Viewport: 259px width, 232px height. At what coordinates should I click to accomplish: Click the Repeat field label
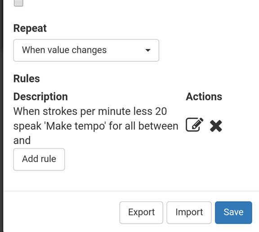point(30,28)
